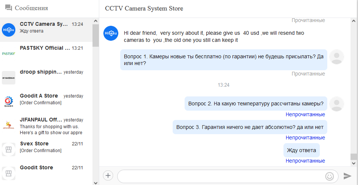Image resolution: width=358 pixels, height=185 pixels.
Task: Click conversation list scroll down arrow
Action: tap(95, 183)
